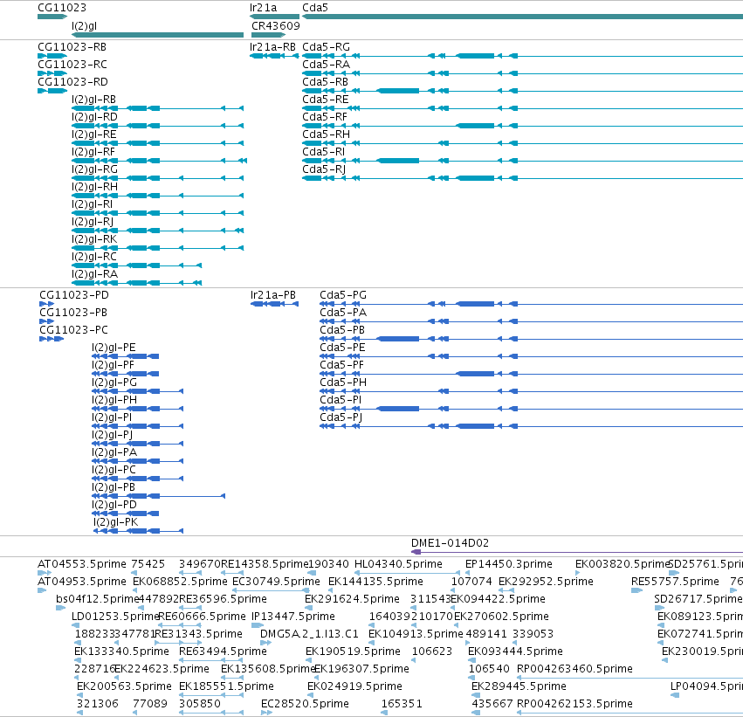The height and width of the screenshot is (717, 743).
Task: Select the Cda5-RA transcript label
Action: coord(326,65)
